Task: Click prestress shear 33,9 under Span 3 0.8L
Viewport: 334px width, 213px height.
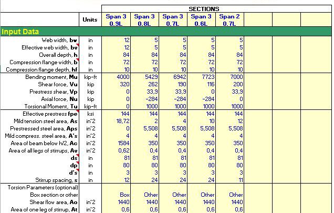Action: 152,92
